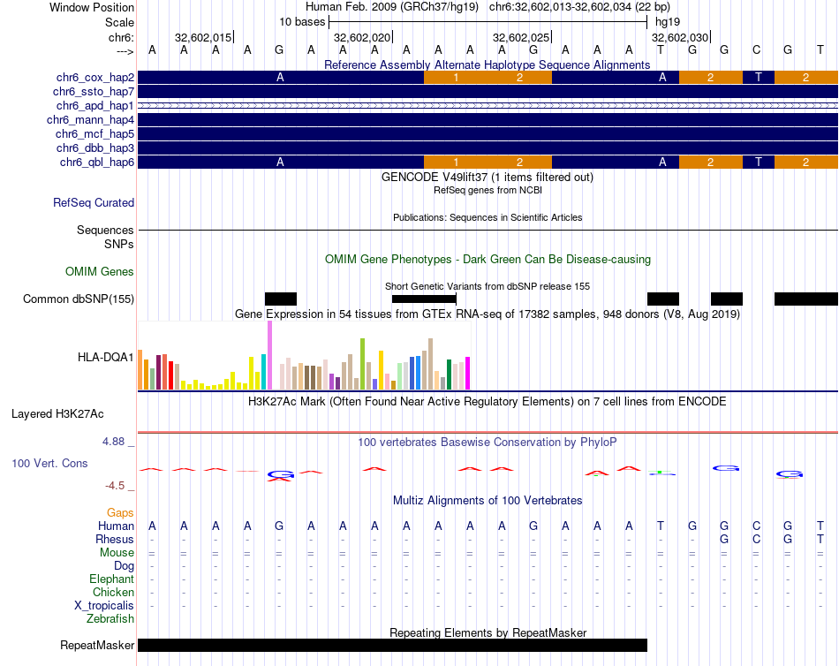Click the 32,602,015 ruler position
Image resolution: width=839 pixels, height=666 pixels.
coord(204,37)
